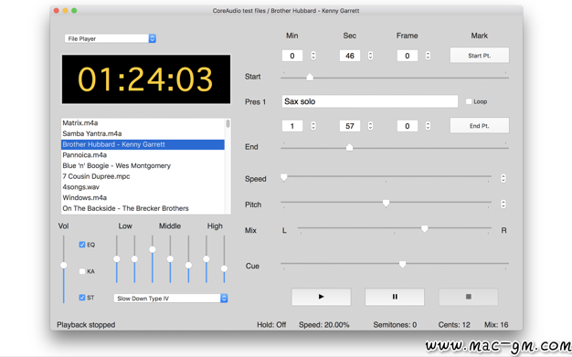Click the start Sec stepper arrows

[370, 56]
